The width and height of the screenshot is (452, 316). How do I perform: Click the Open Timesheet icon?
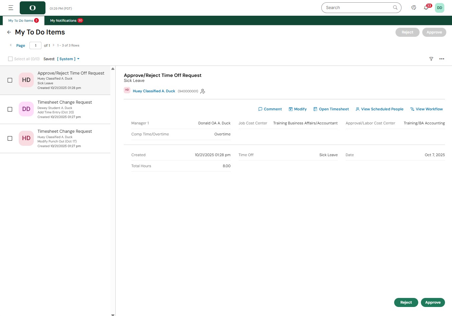point(315,109)
